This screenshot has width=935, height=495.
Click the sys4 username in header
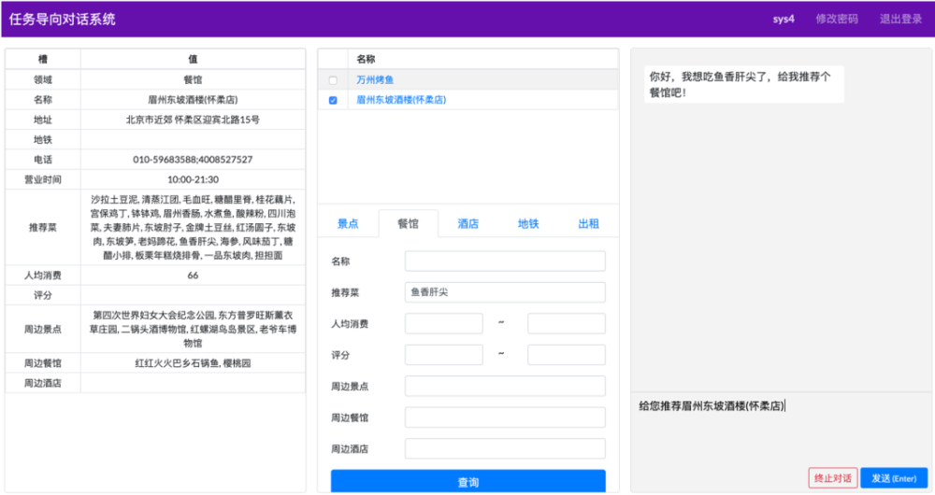pos(784,19)
